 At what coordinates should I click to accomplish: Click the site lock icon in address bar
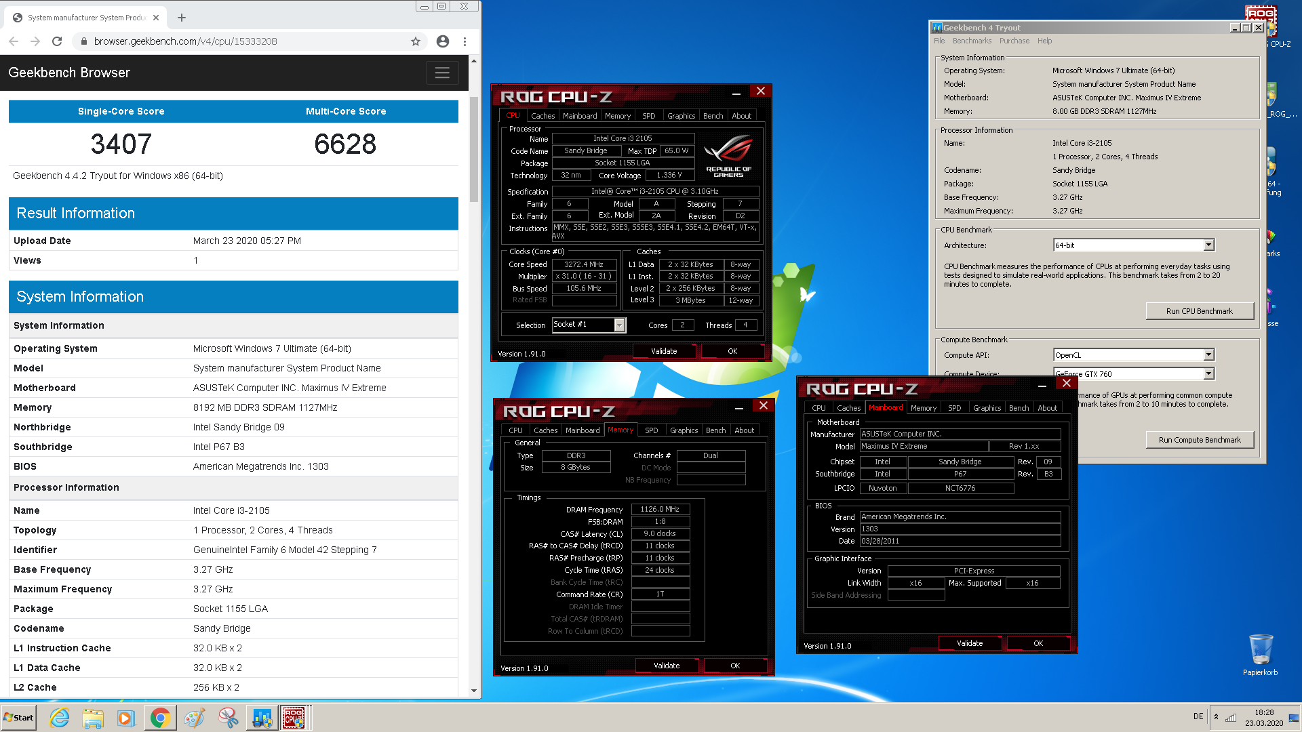[x=84, y=41]
